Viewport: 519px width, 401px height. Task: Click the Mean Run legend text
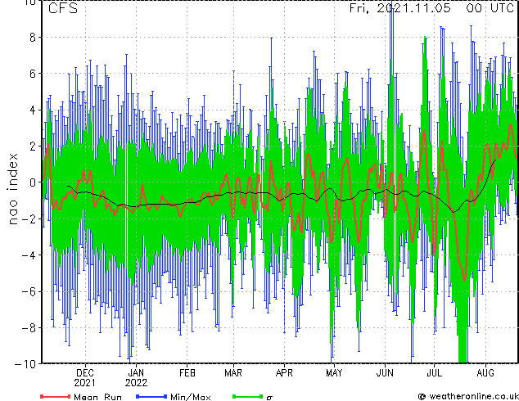(x=98, y=397)
